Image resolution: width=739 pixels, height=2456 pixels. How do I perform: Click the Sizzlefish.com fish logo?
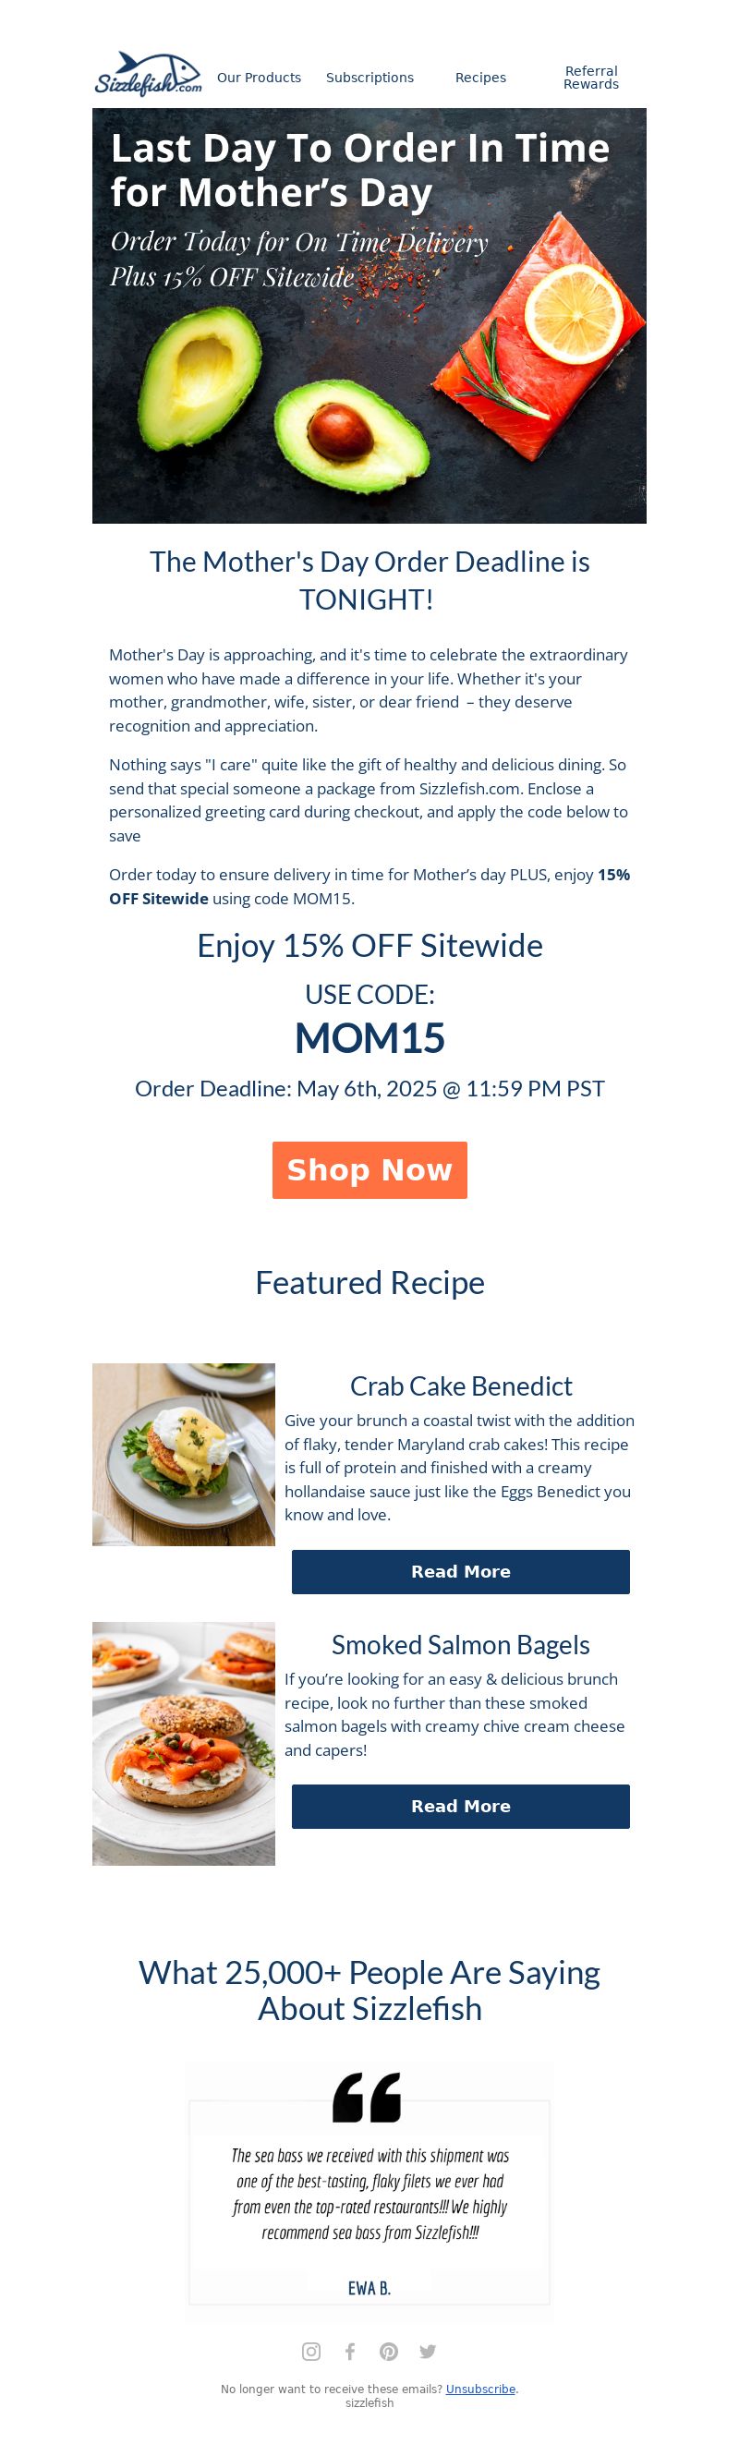148,76
